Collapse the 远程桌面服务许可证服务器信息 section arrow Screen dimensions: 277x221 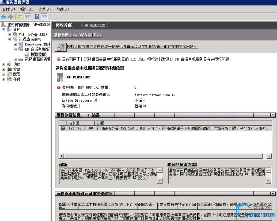click(273, 194)
